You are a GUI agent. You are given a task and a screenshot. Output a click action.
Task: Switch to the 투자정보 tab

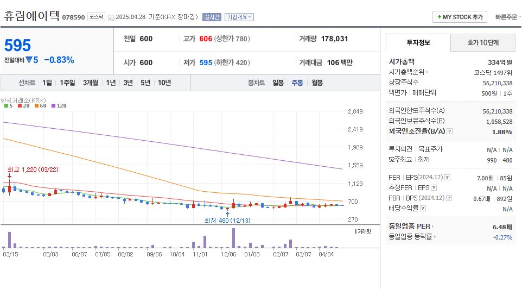coord(418,43)
